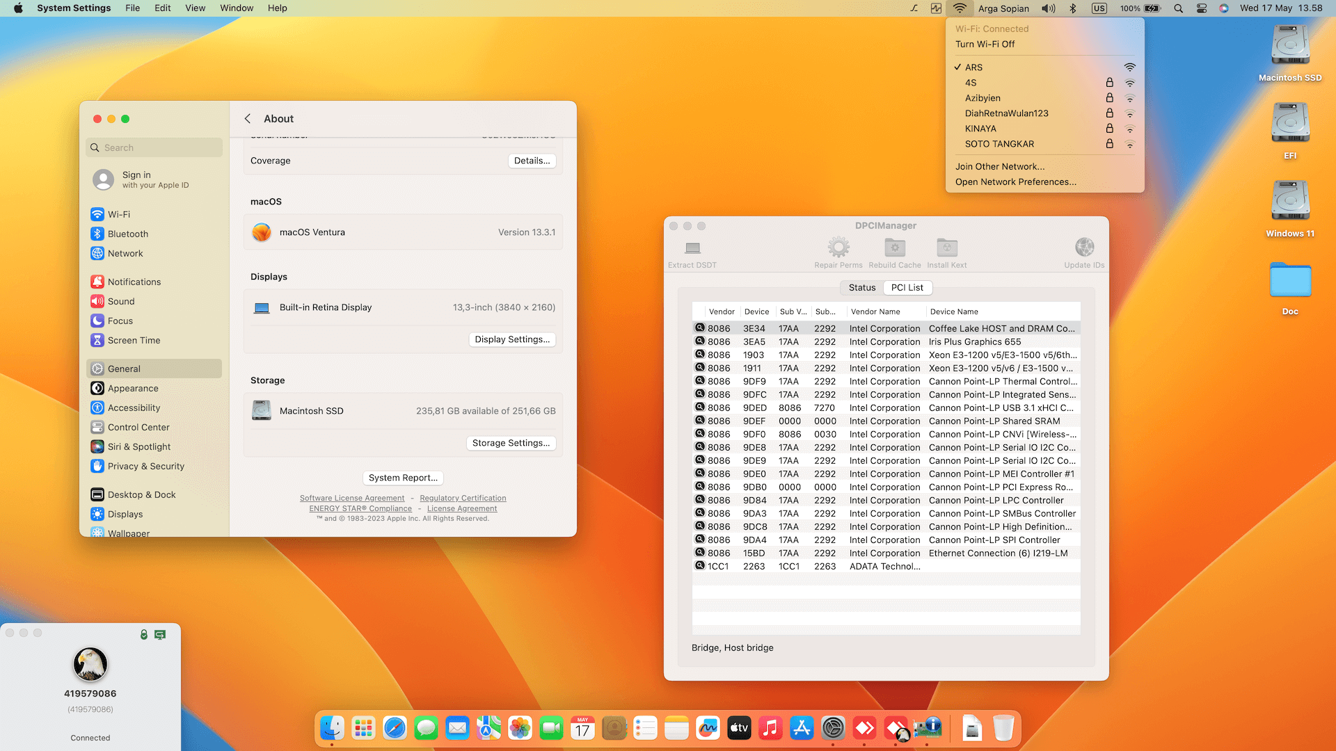The height and width of the screenshot is (751, 1336).
Task: Click the Extract DSDT toolbar icon
Action: 692,248
